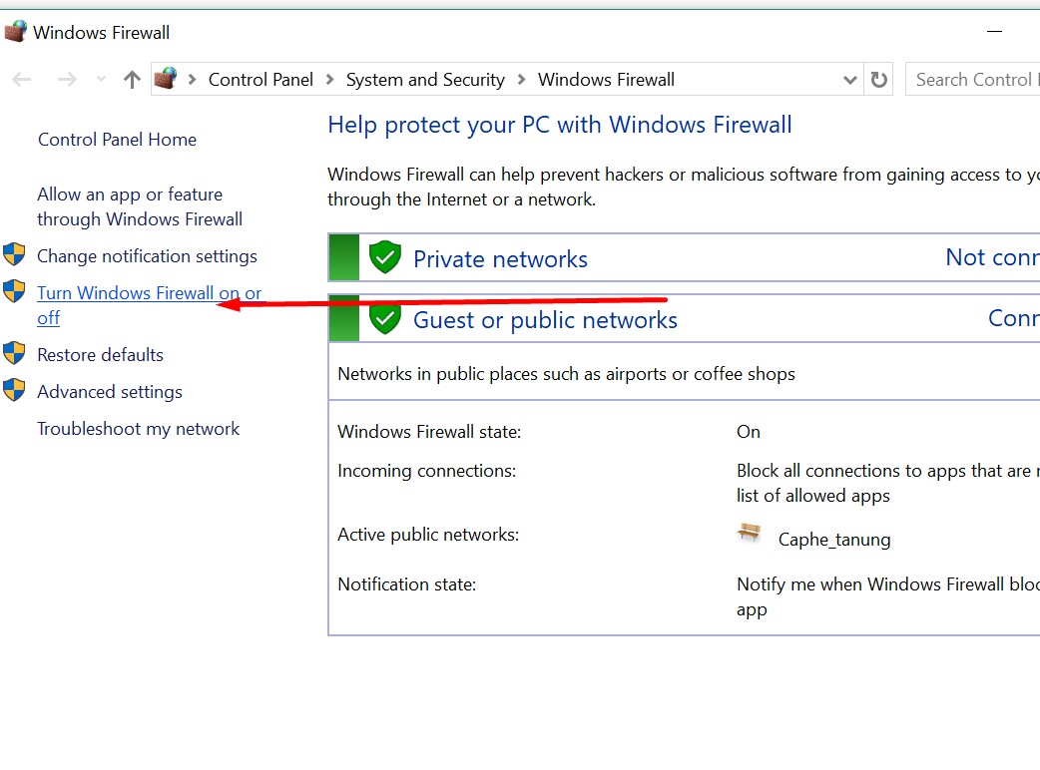Open Allow an app or feature through Windows Firewall
Screen dimensions: 1040x770
(x=139, y=206)
